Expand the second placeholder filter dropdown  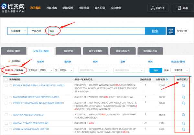click(129, 70)
